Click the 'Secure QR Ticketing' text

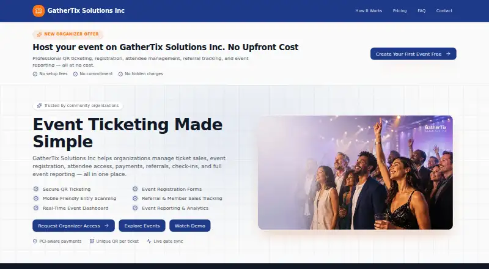pos(67,189)
